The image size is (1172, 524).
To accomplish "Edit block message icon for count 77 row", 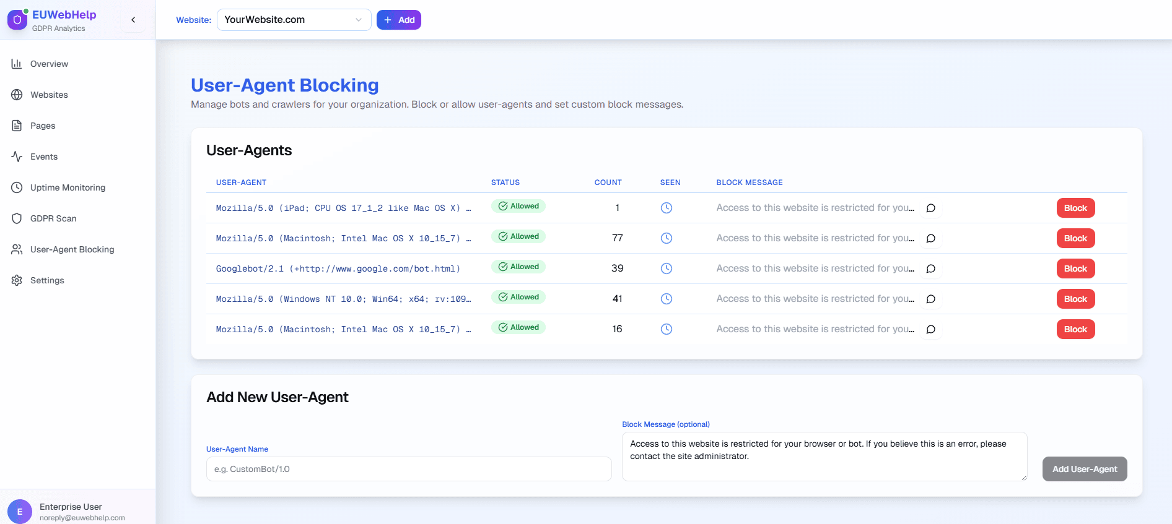I will (930, 238).
